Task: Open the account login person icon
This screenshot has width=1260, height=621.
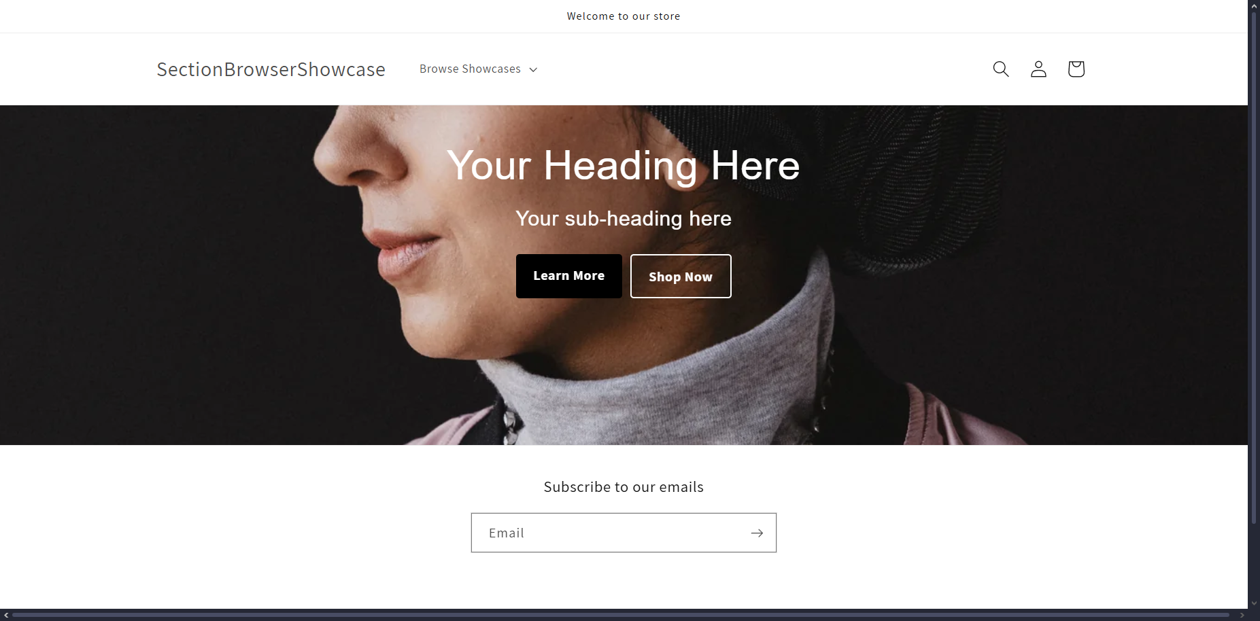Action: click(1038, 69)
